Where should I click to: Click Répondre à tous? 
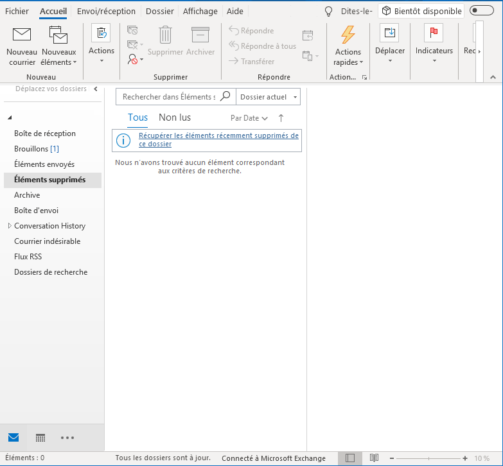(262, 46)
